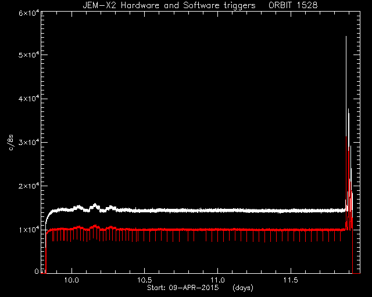Click the 'ORBIT 1528' text in the title

pyautogui.click(x=293, y=5)
